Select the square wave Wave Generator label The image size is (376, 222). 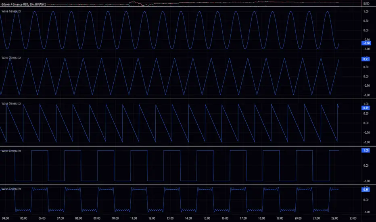pos(11,151)
